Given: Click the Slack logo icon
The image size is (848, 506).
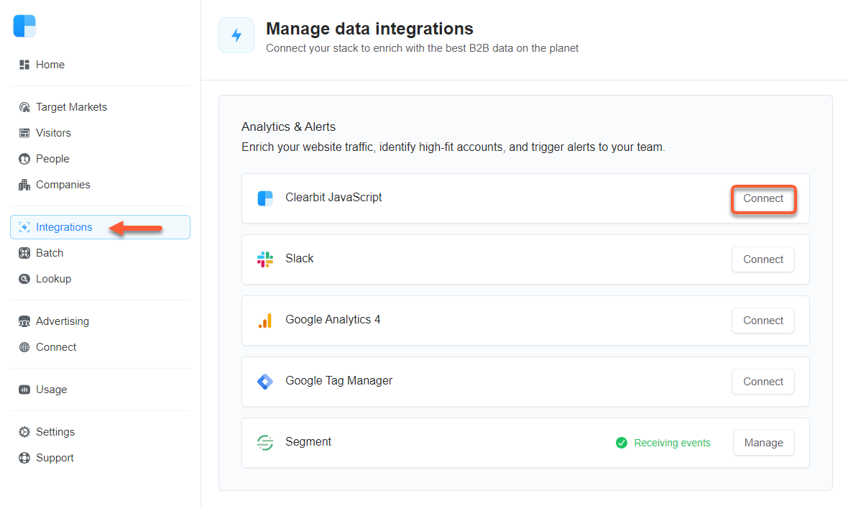Looking at the screenshot, I should pyautogui.click(x=265, y=259).
